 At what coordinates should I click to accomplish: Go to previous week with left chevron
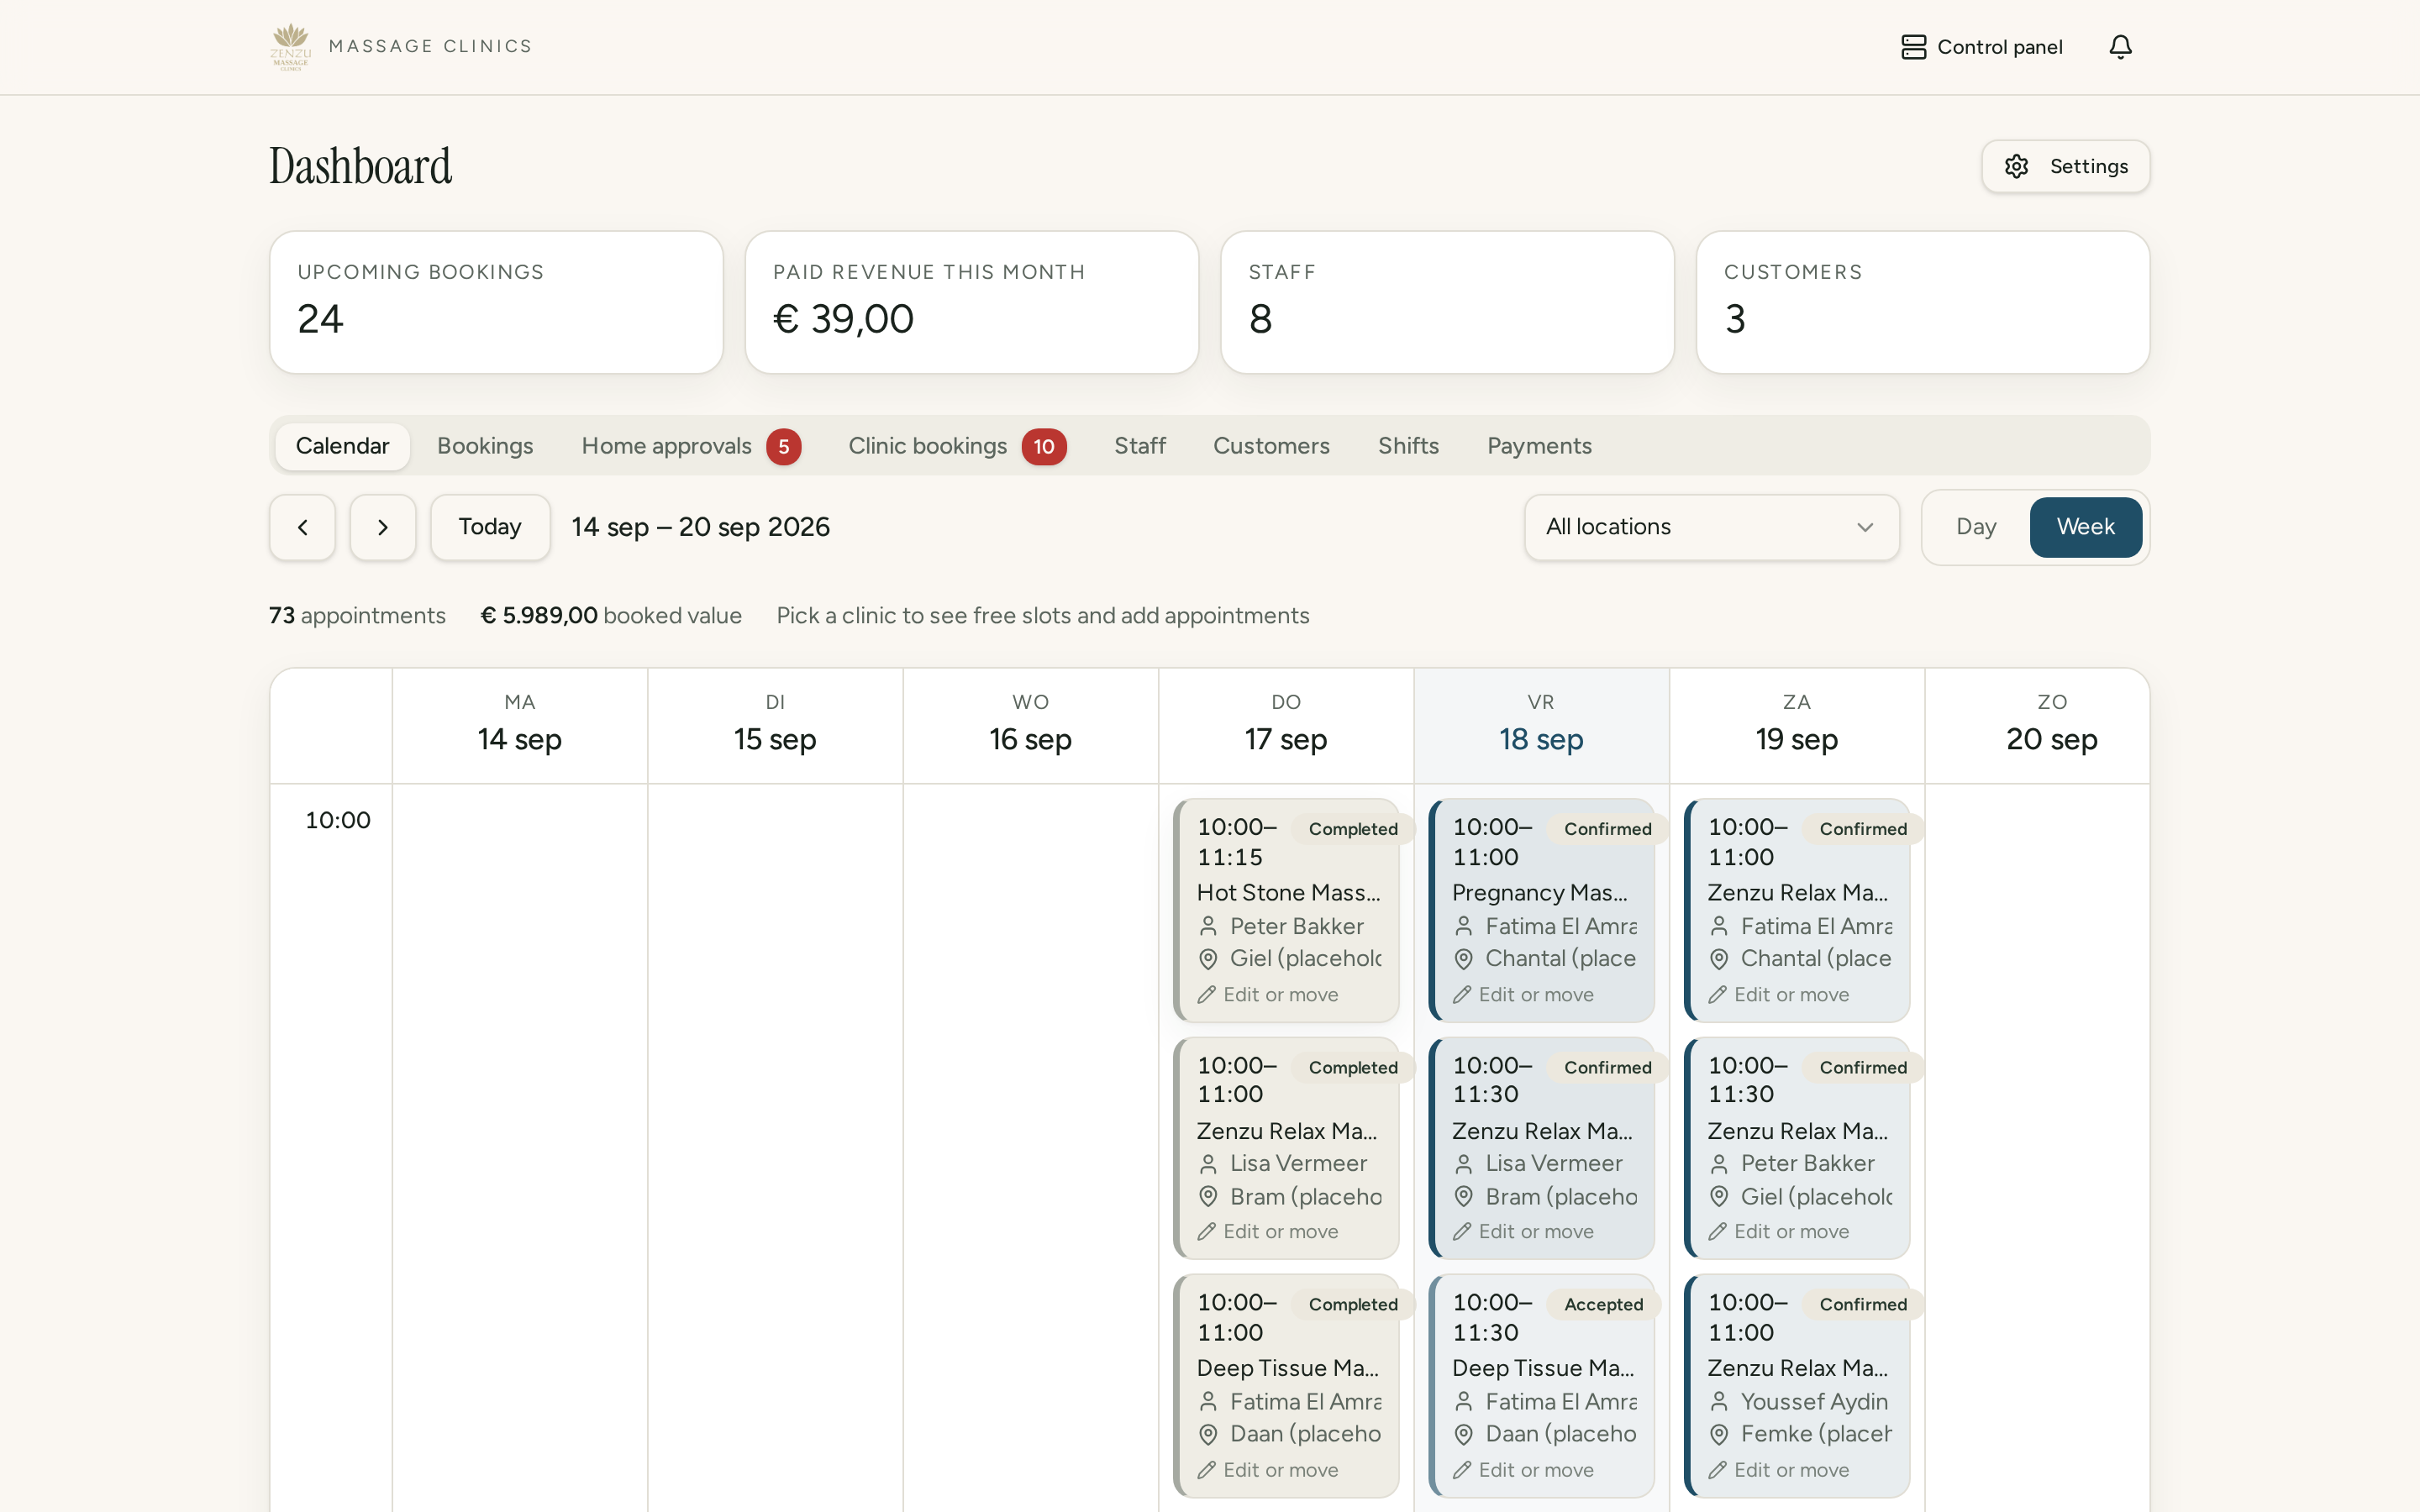(302, 527)
